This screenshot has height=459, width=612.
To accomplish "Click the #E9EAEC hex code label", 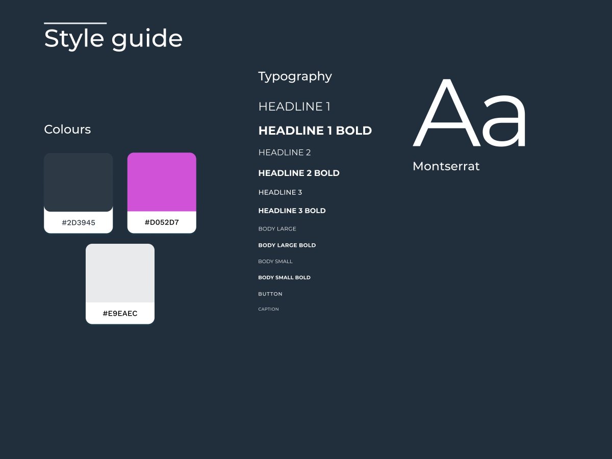I will point(120,314).
